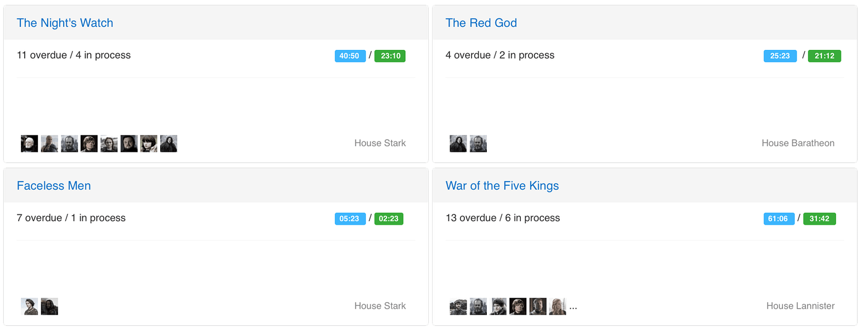Expand more members ellipsis in War of the Five Kings
The height and width of the screenshot is (329, 863).
click(x=573, y=307)
